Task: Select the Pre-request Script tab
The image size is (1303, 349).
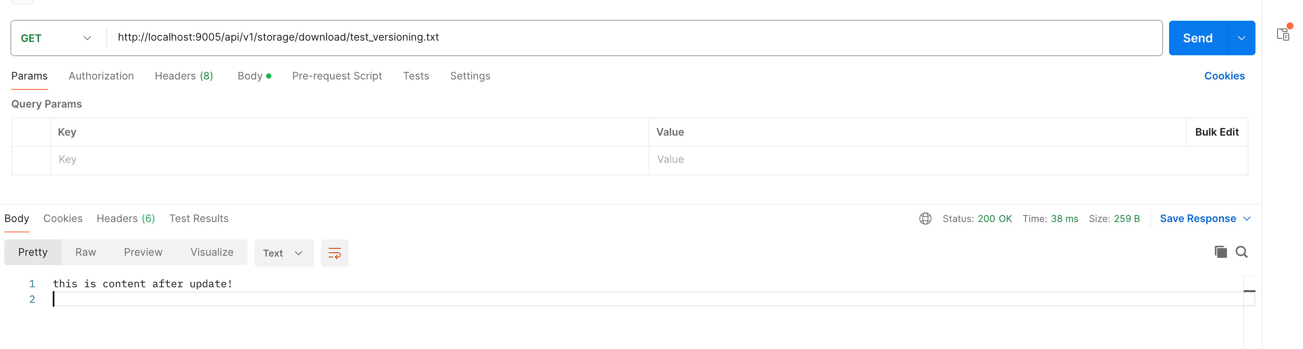Action: [x=337, y=76]
